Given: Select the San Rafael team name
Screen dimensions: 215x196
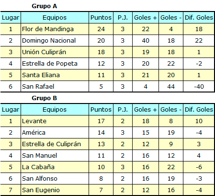Looking at the screenshot, I should [x=38, y=87].
